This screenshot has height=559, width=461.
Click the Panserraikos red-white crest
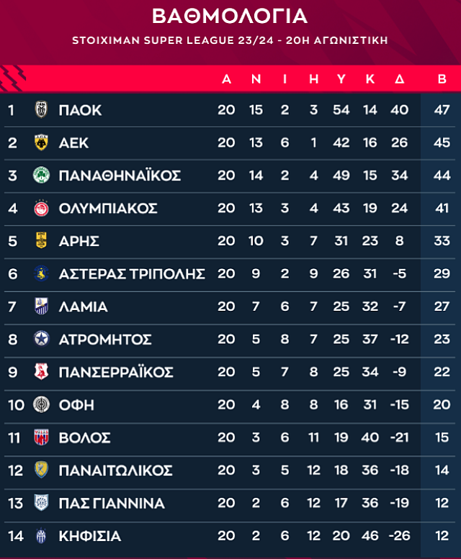[40, 372]
